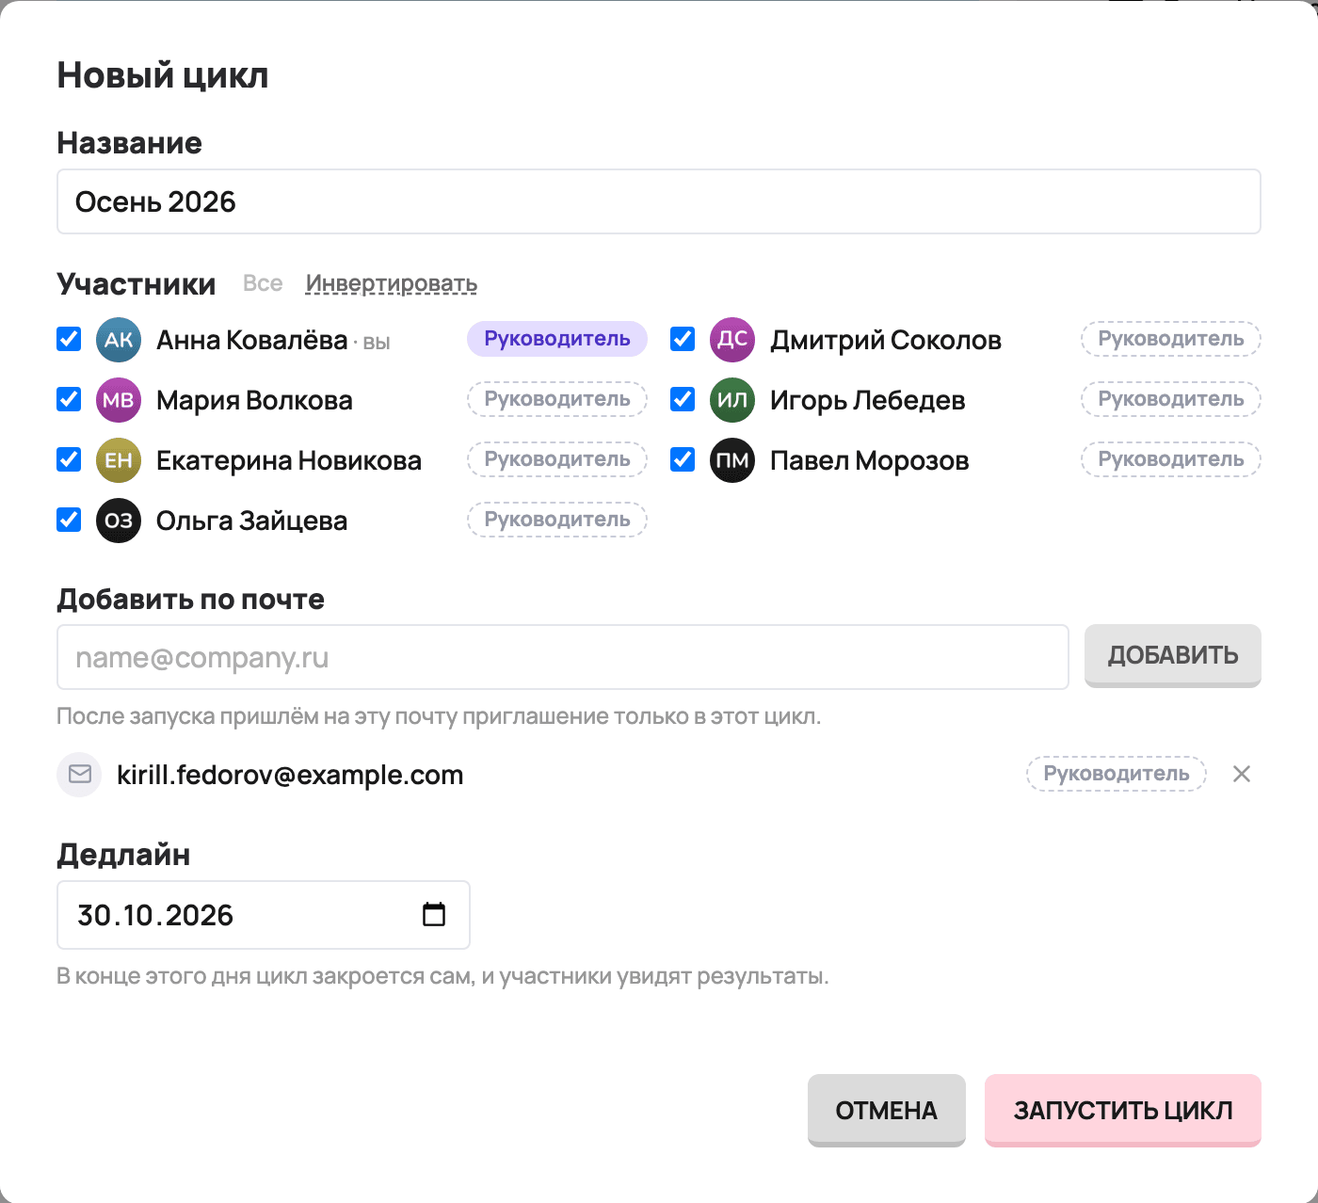1318x1203 pixels.
Task: Click the name Мария Волкова
Action: pos(254,400)
